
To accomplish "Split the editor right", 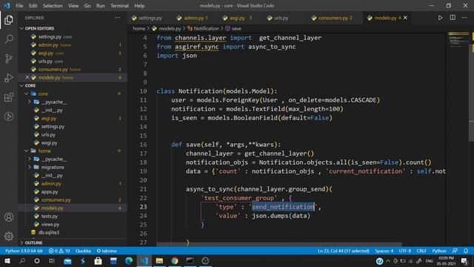I will [453, 18].
